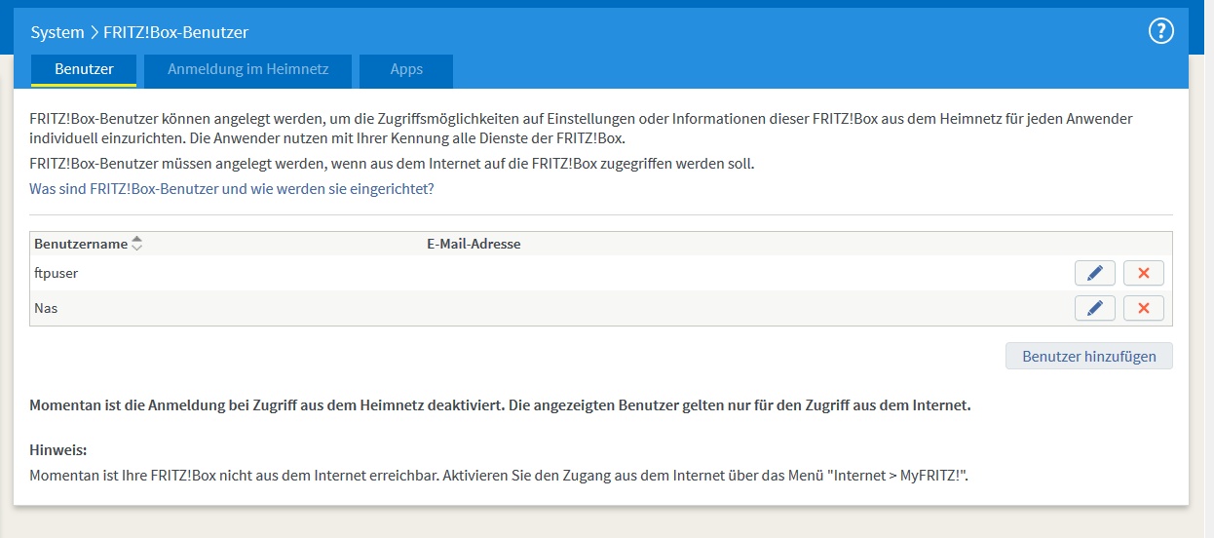The height and width of the screenshot is (538, 1214).
Task: Delete the Nas user with red X
Action: 1144,308
